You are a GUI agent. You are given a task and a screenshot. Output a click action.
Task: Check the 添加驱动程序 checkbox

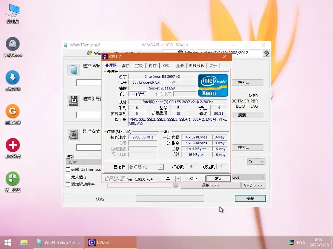[x=68, y=184]
